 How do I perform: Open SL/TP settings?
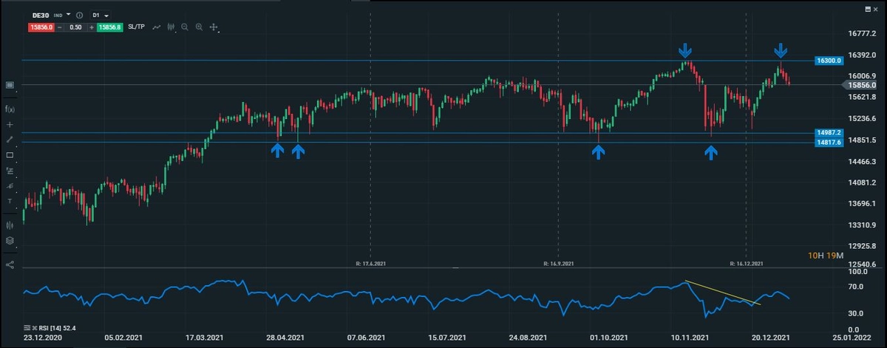tap(136, 27)
